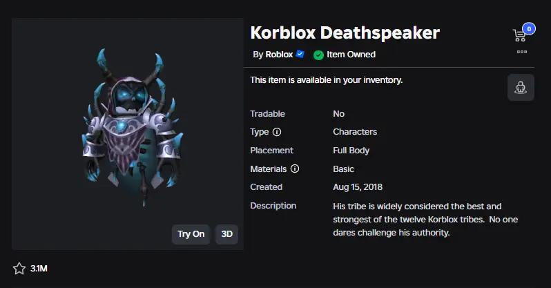Select the Characters type value

pos(355,132)
